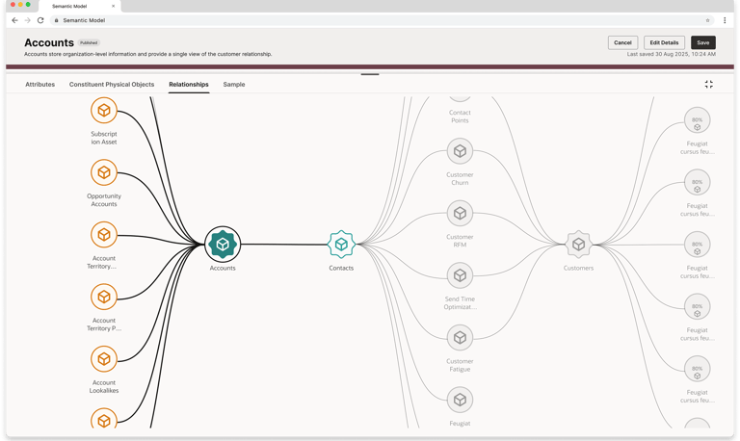Click the Contact Points label
The image size is (740, 441).
click(460, 117)
